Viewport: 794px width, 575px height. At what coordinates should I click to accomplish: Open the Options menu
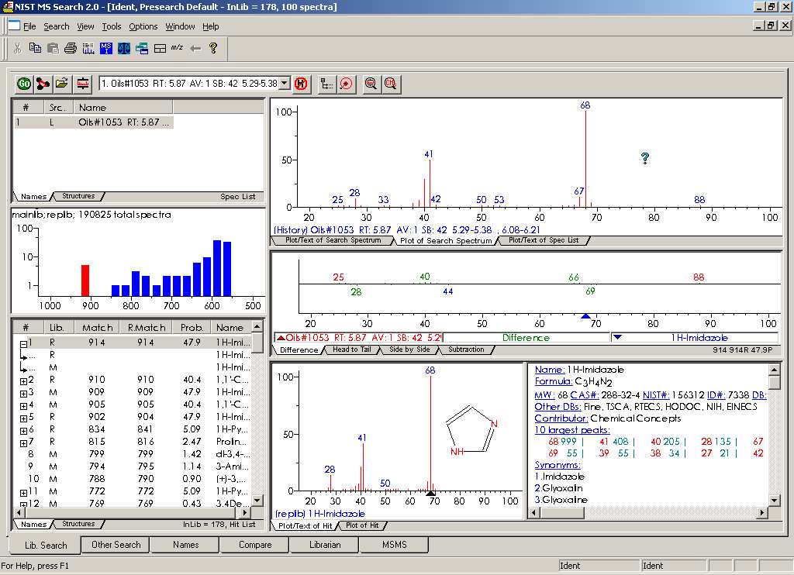coord(143,26)
